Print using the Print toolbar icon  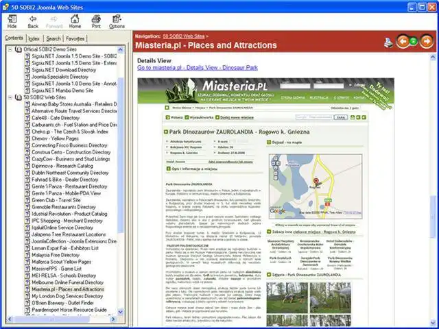click(96, 21)
